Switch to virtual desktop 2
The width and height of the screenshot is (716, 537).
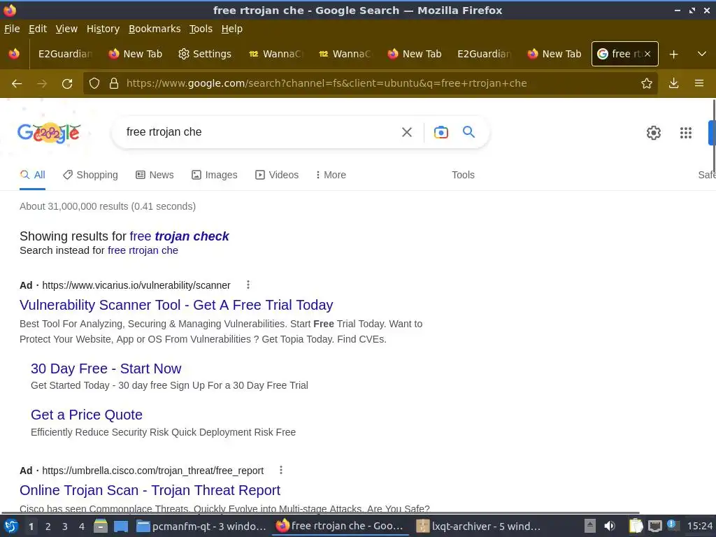coord(48,527)
